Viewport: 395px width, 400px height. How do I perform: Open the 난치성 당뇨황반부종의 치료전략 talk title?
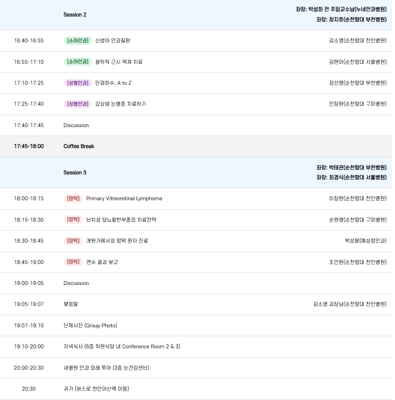pos(121,220)
